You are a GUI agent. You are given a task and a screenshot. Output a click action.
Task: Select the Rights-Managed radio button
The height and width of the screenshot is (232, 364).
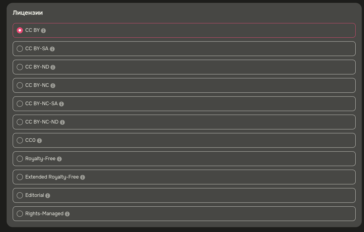tap(20, 214)
